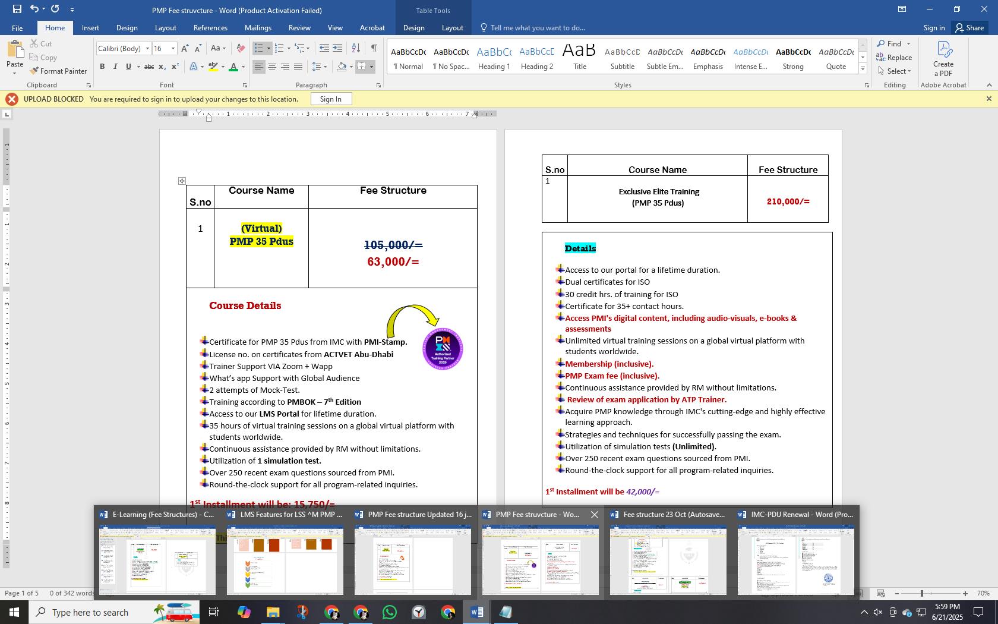The image size is (998, 624).
Task: Apply subscript formatting
Action: coord(163,67)
